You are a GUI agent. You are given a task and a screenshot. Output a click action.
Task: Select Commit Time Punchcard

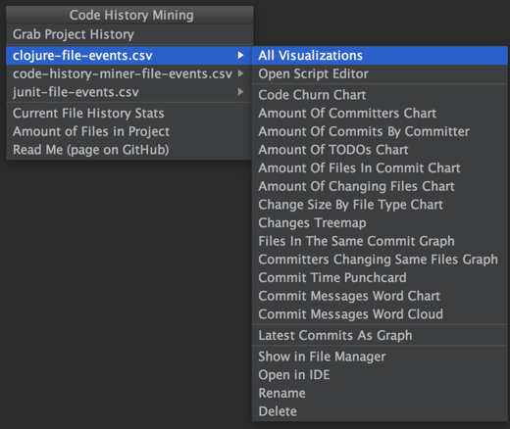(x=380, y=277)
